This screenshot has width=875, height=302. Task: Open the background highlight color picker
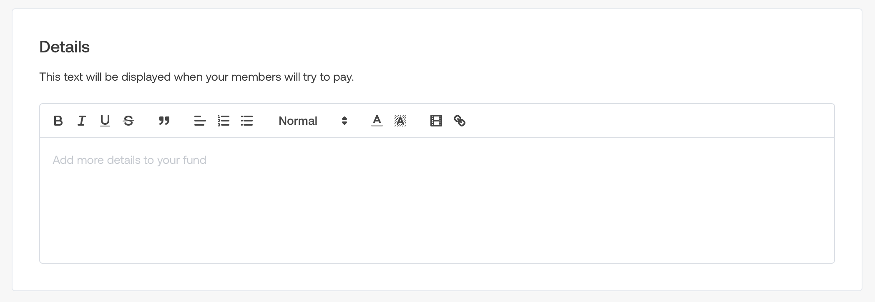coord(400,121)
